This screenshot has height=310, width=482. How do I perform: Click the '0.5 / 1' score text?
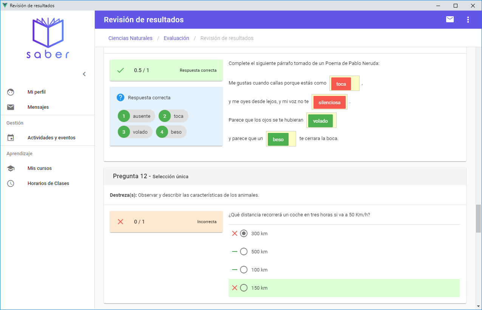click(142, 70)
